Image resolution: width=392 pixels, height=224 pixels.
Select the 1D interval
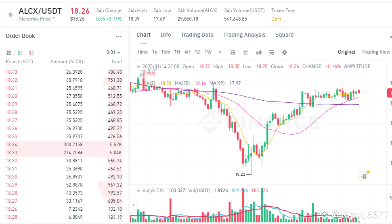click(x=197, y=52)
